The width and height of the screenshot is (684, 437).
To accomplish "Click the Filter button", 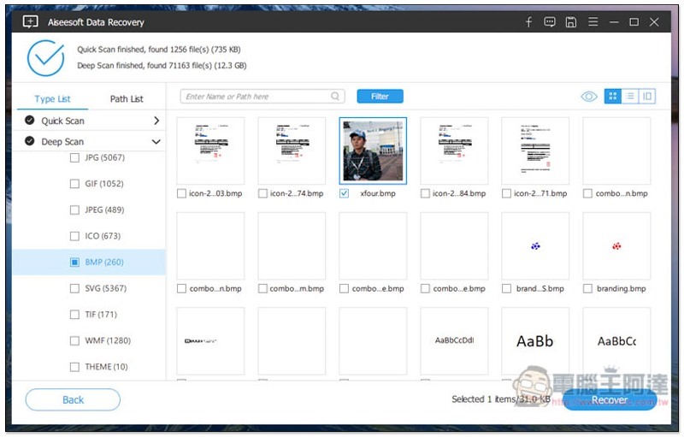I will coord(380,97).
